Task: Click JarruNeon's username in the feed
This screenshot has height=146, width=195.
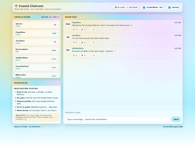Action: pyautogui.click(x=76, y=35)
